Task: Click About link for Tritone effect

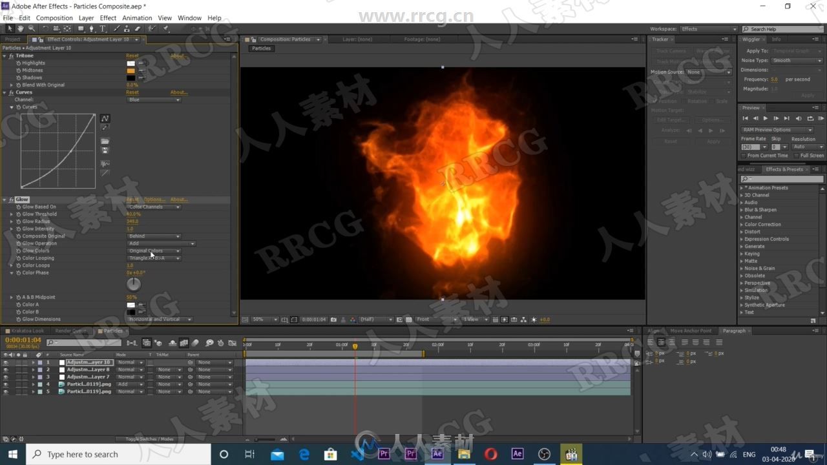Action: 179,56
